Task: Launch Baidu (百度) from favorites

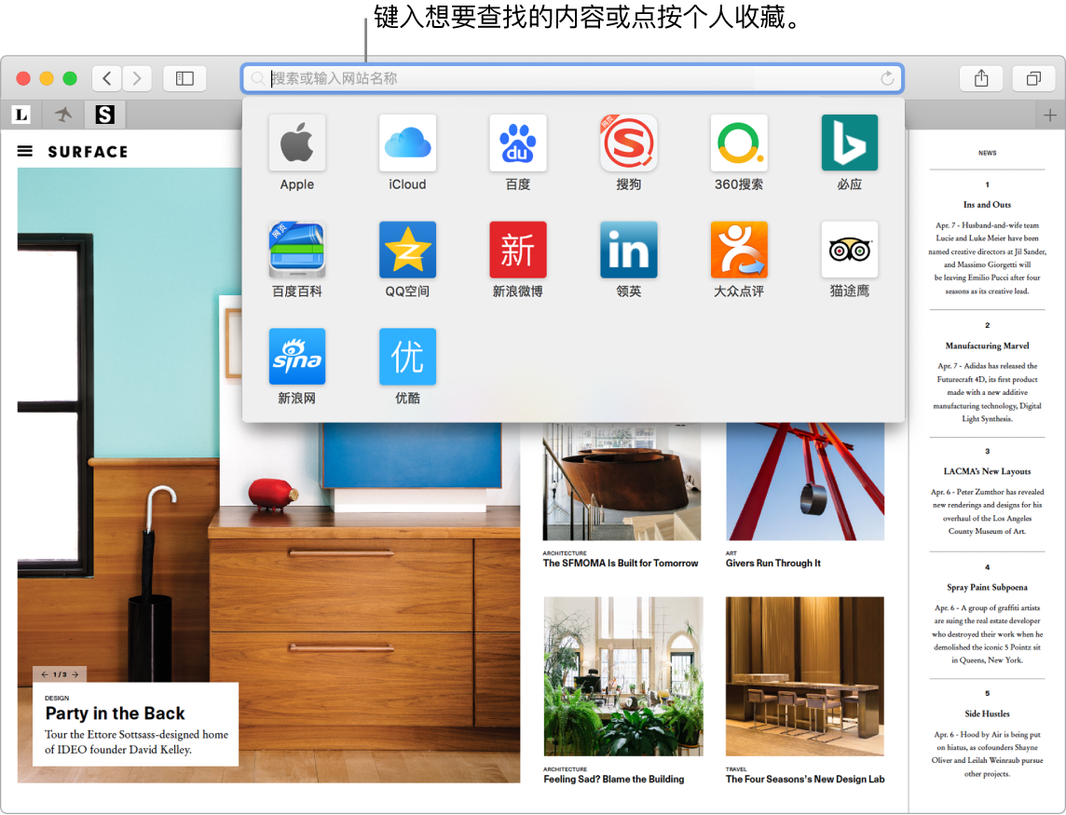Action: (x=517, y=143)
